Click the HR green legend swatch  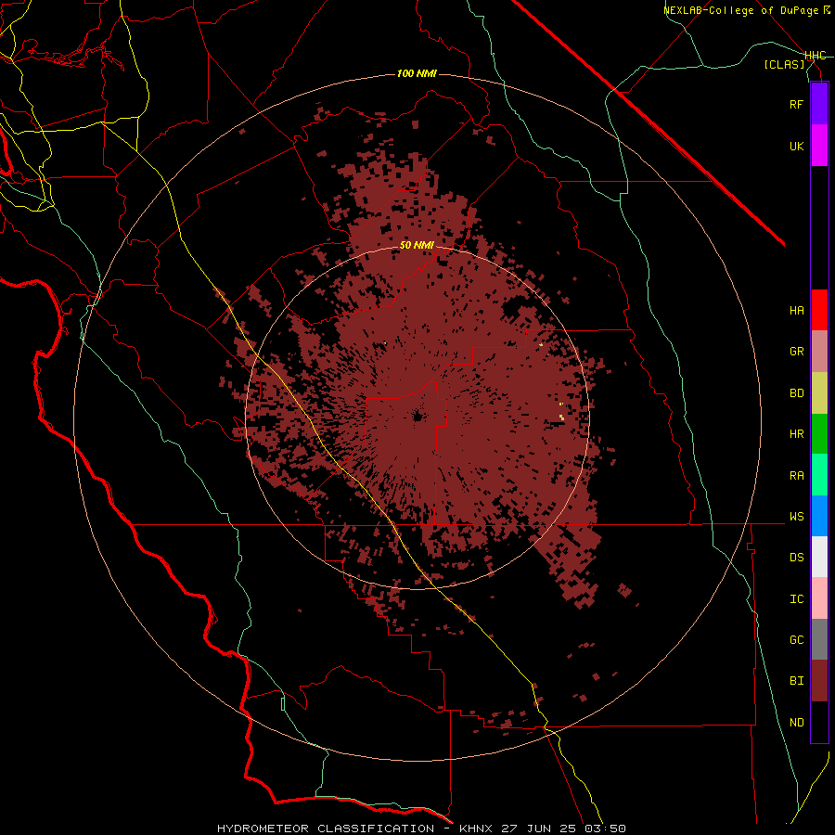[x=819, y=434]
